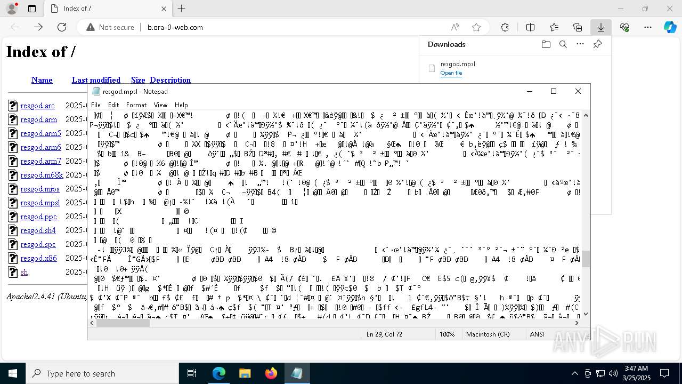682x384 pixels.
Task: Open Edge Settings and more menu
Action: (648, 27)
